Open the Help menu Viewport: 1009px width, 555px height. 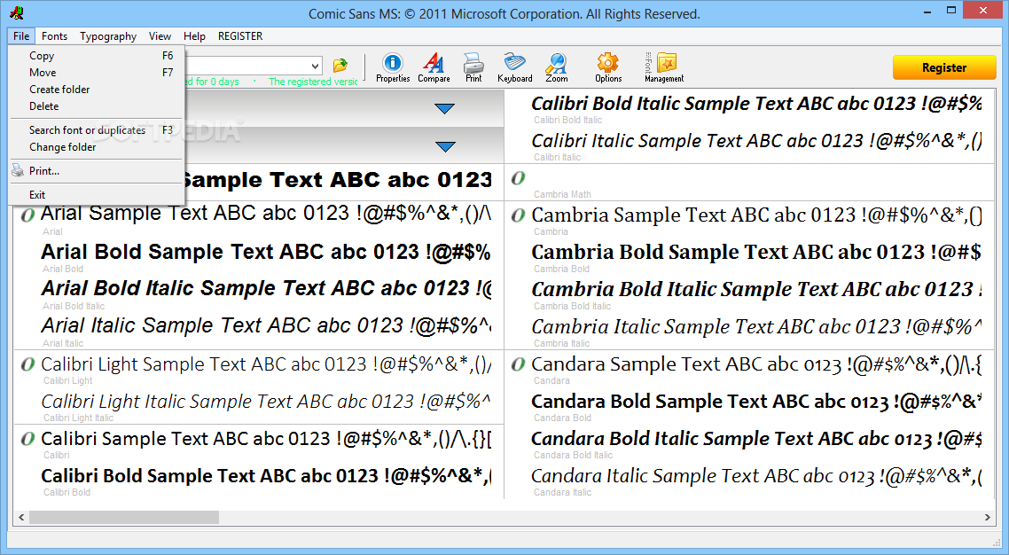(194, 36)
